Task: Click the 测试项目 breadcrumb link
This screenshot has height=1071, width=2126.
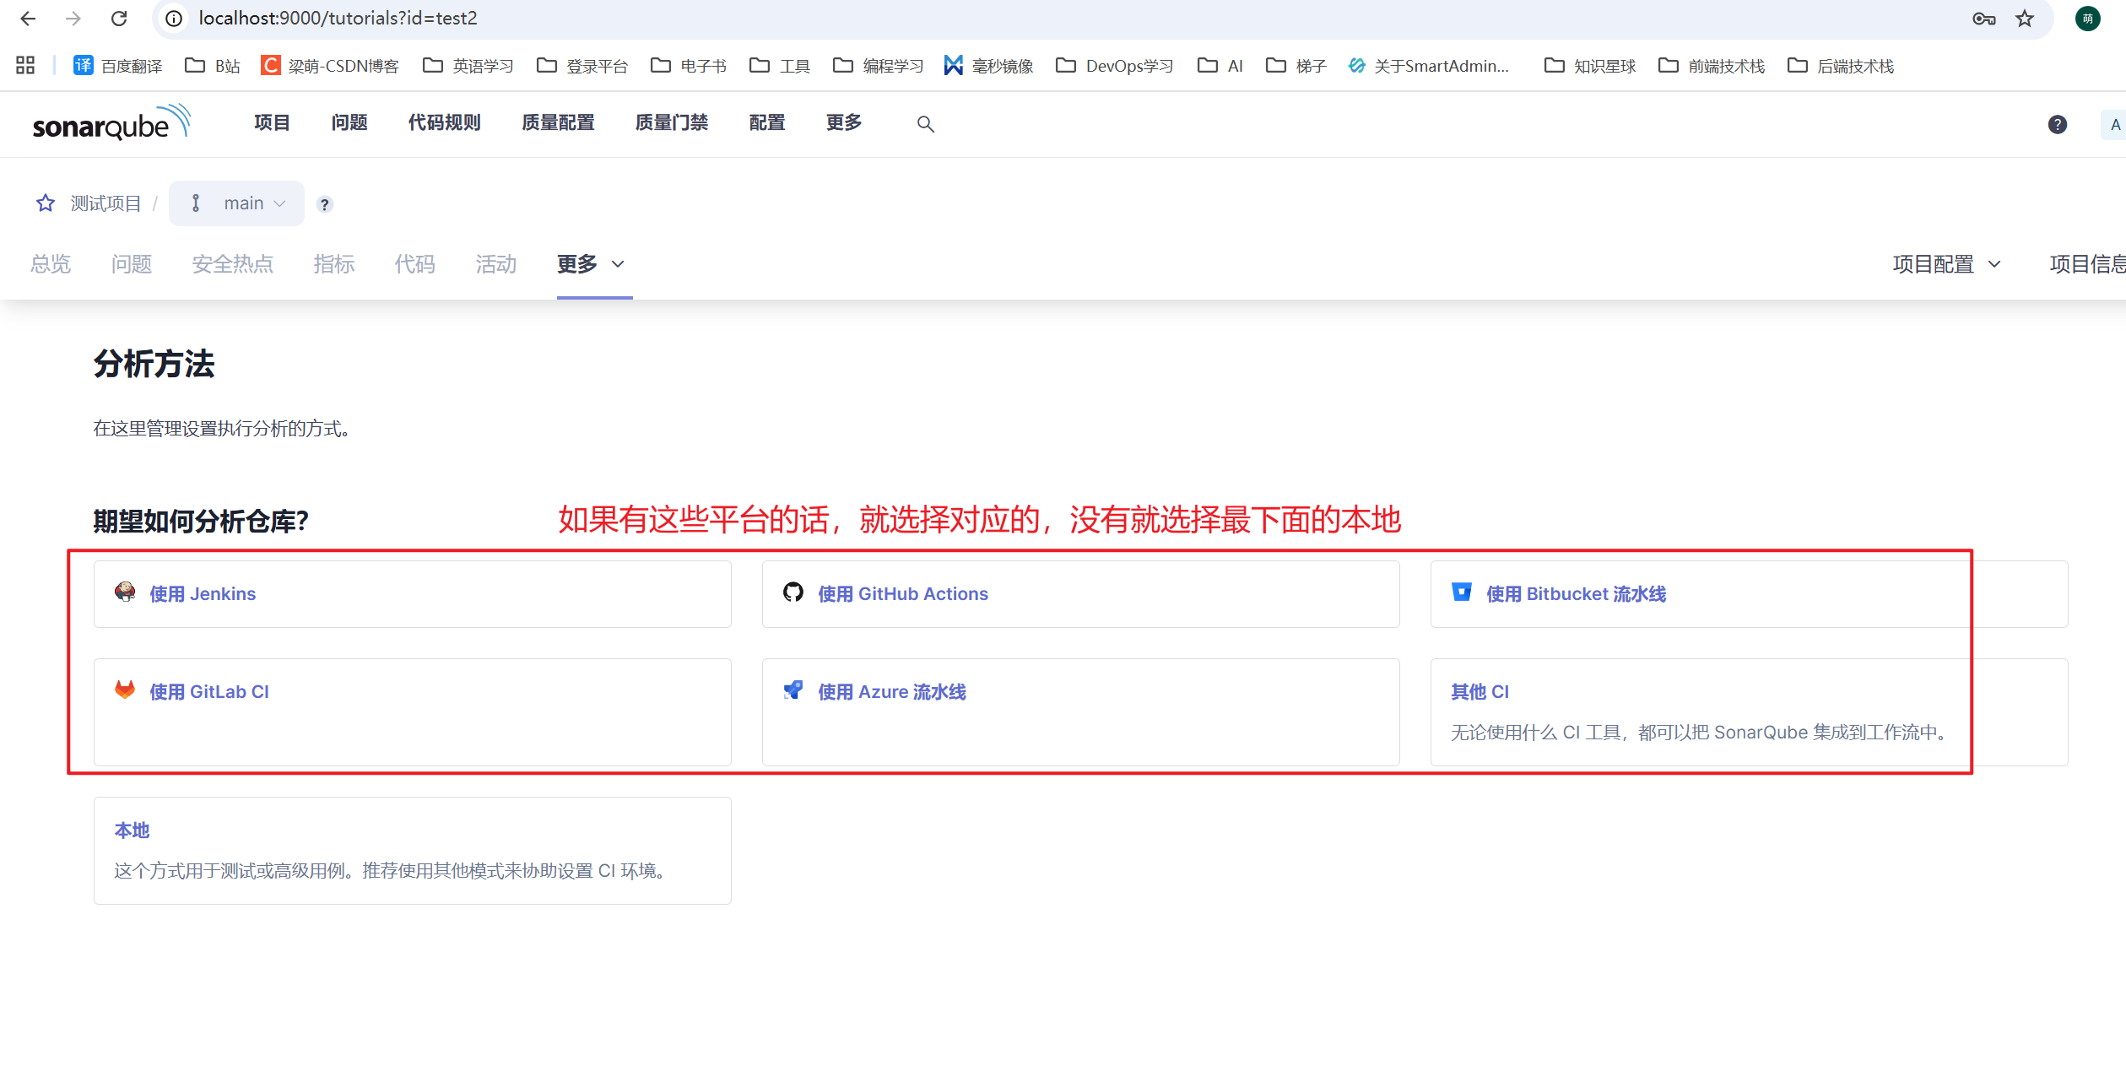Action: pyautogui.click(x=105, y=203)
